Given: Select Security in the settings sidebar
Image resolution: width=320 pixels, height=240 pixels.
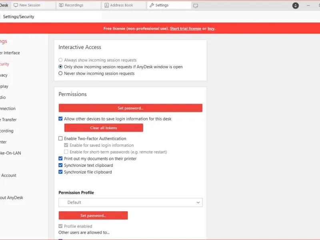Looking at the screenshot, I should click(4, 64).
